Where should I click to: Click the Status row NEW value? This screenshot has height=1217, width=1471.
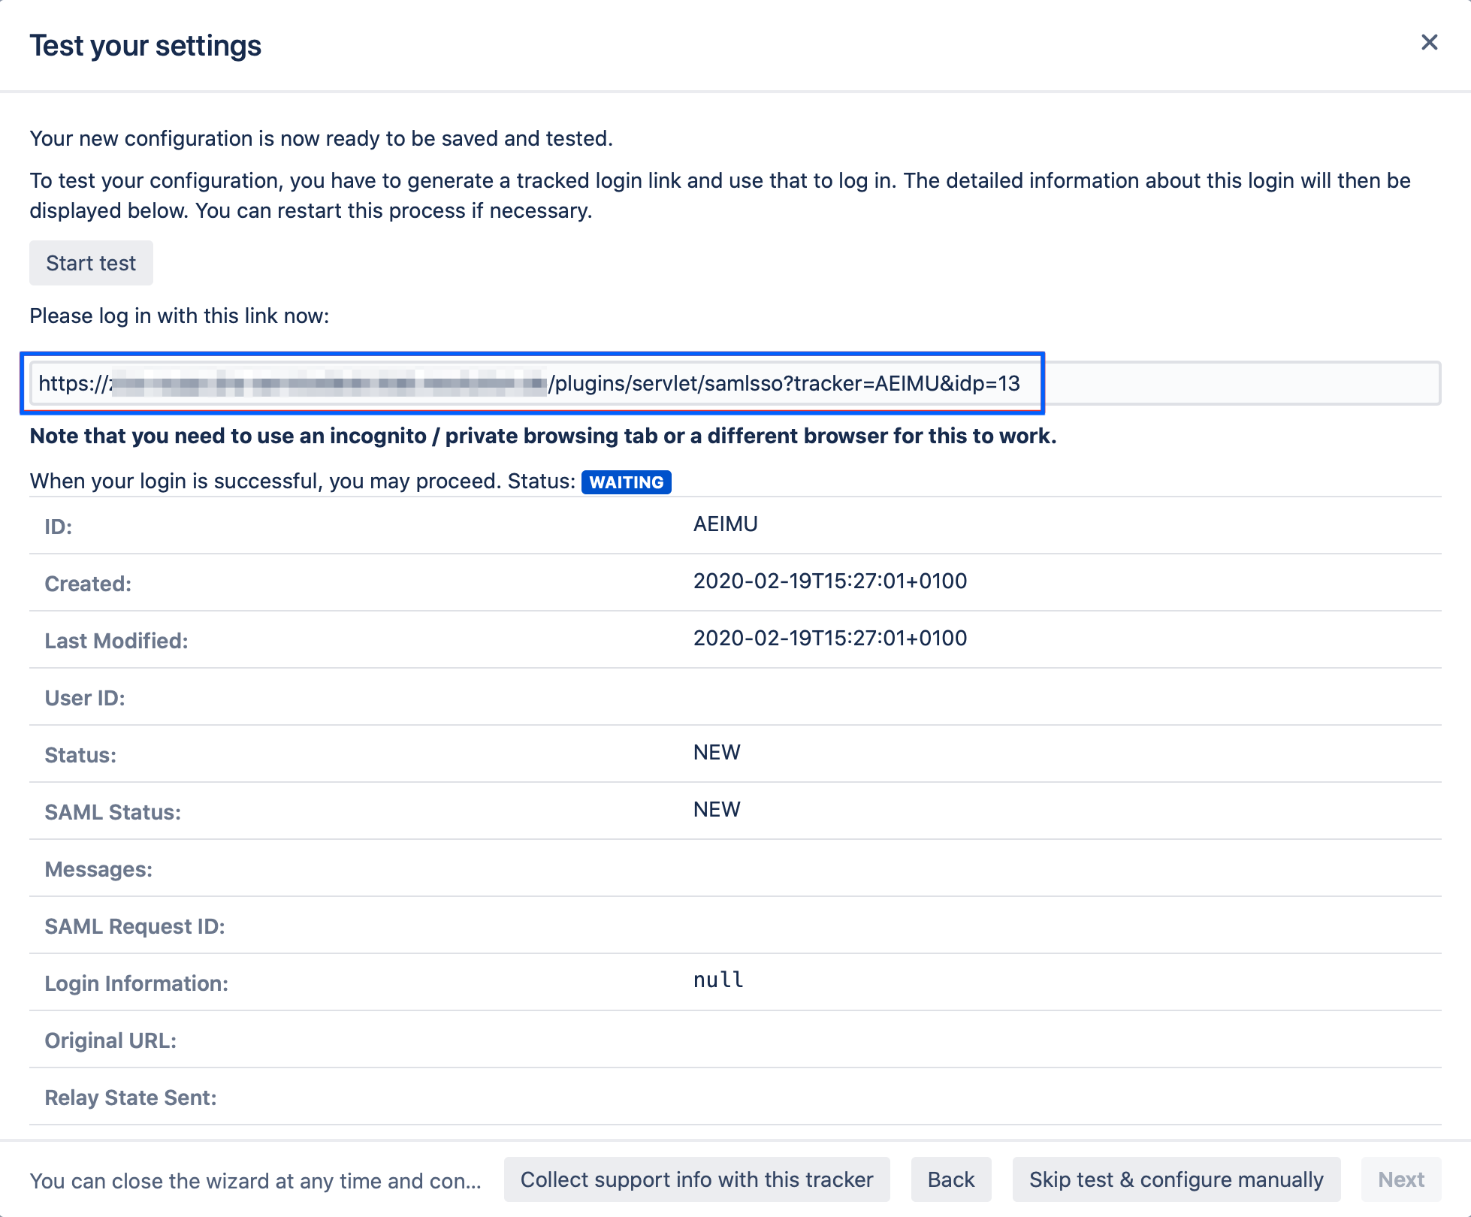coord(717,753)
